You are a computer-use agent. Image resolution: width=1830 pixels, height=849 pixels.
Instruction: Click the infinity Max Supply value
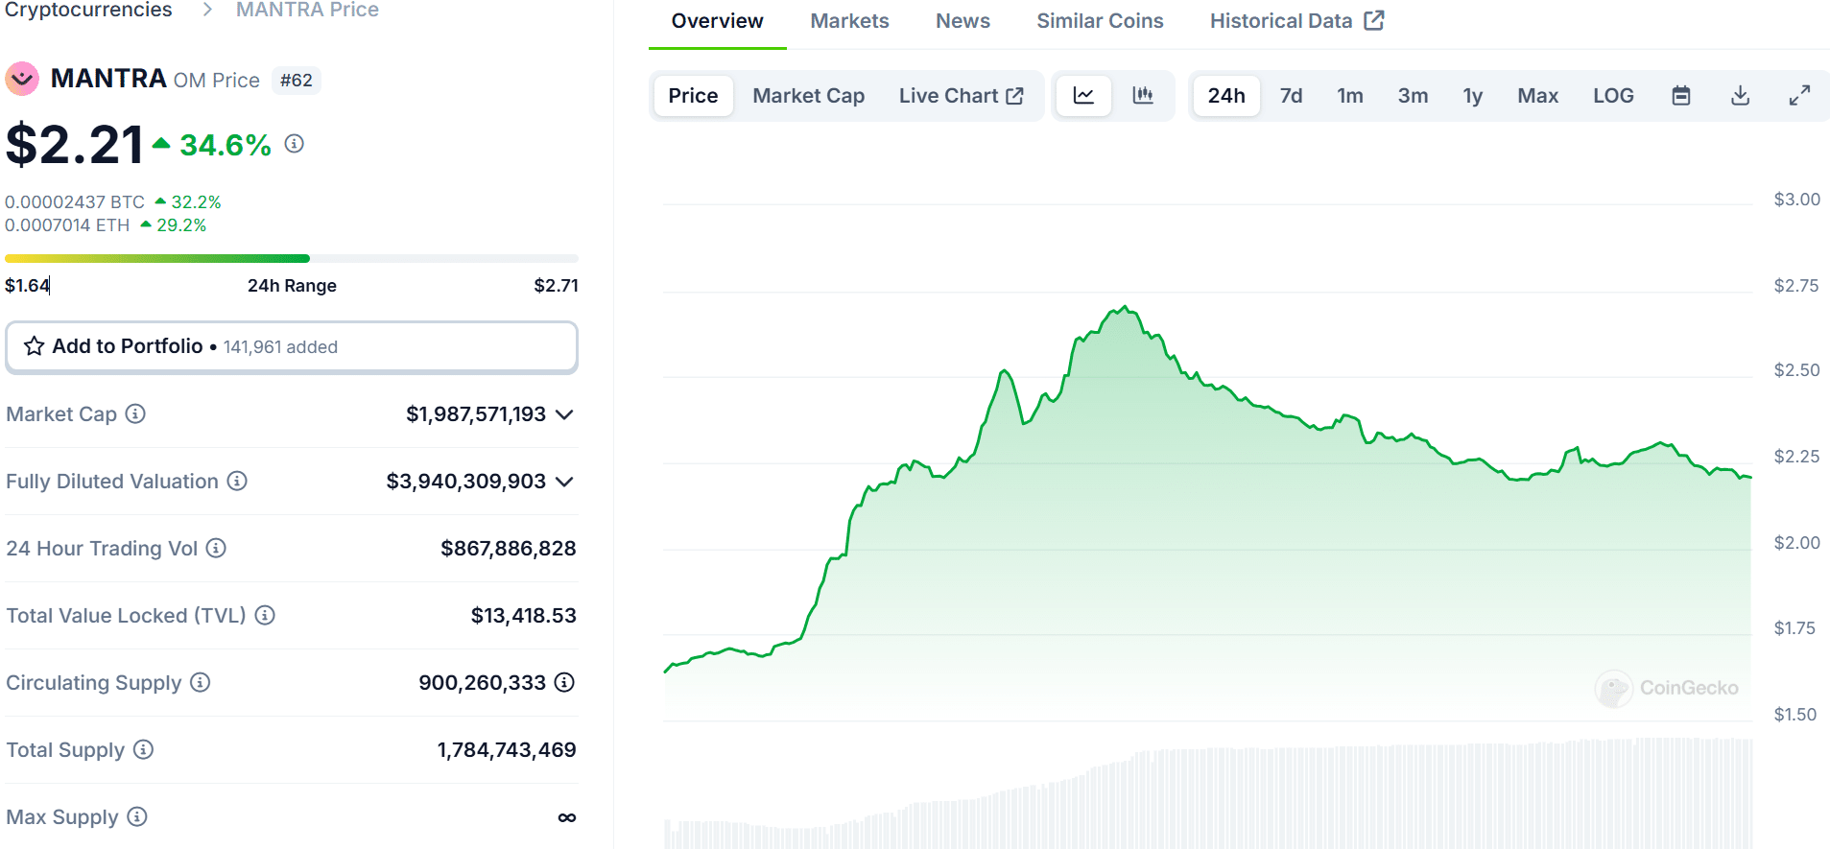tap(567, 817)
